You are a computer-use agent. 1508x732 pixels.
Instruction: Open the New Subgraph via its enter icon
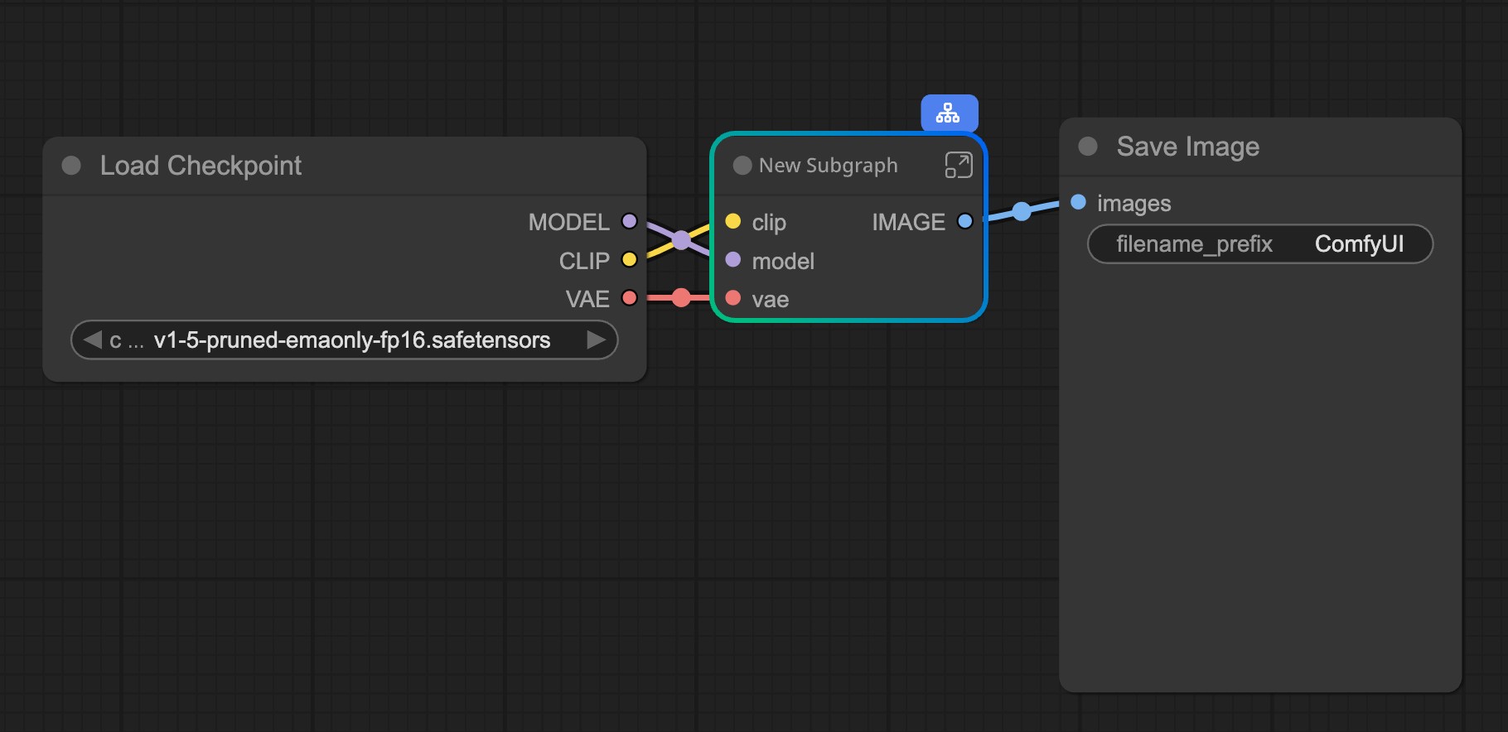(958, 165)
